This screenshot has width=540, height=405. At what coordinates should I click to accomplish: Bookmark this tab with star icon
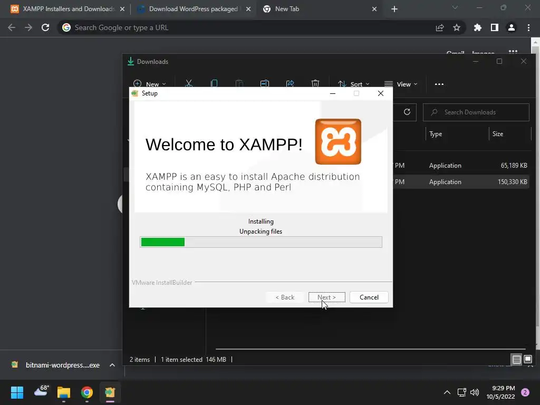point(457,27)
